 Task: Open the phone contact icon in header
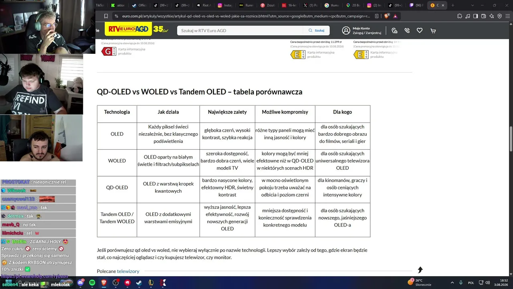tap(407, 31)
